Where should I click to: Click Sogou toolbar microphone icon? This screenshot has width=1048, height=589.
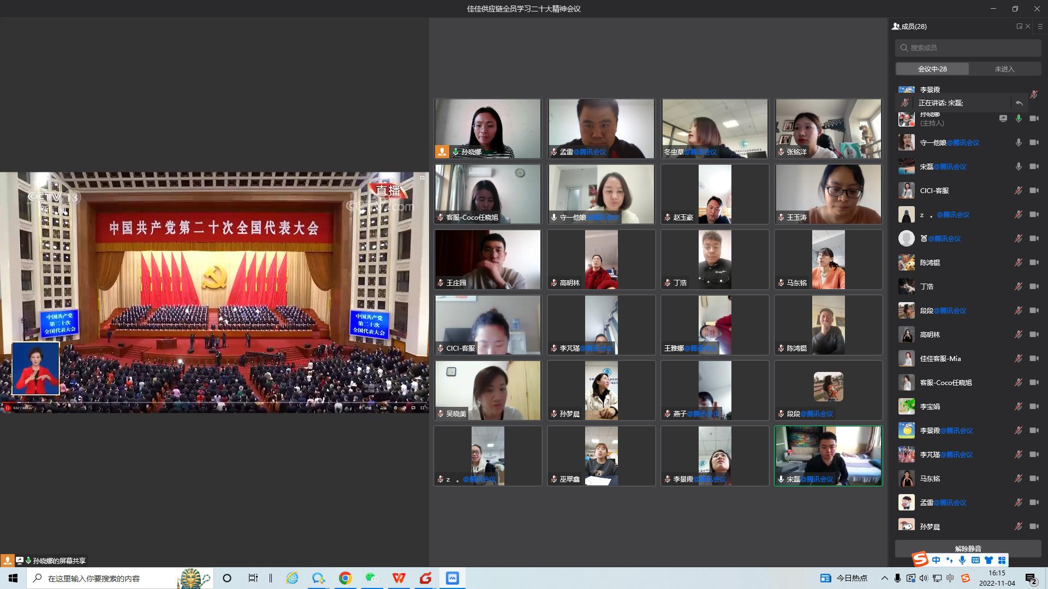tap(962, 560)
